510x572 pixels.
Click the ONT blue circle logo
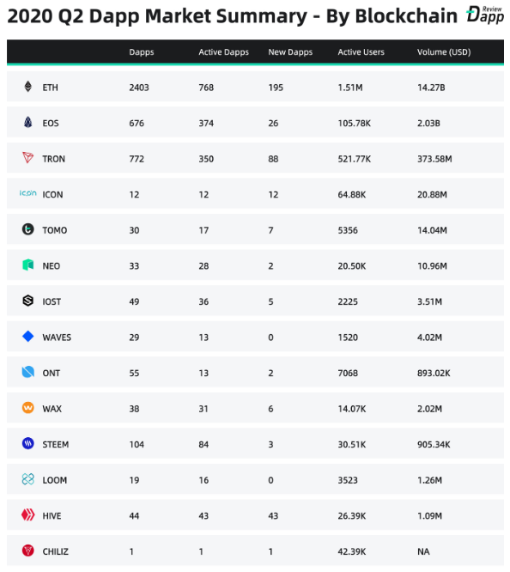pos(28,372)
